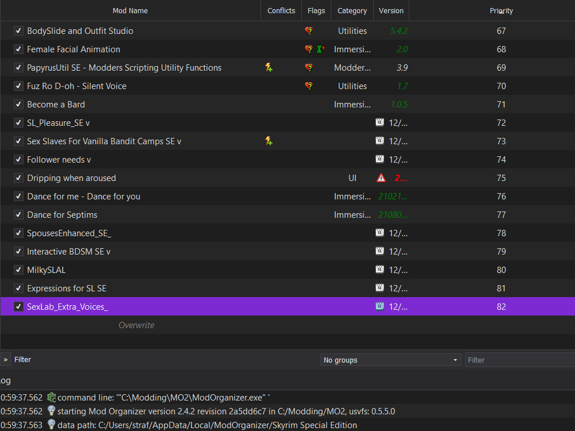Click the calendar version icon for SL_Pleasure_SE

380,122
